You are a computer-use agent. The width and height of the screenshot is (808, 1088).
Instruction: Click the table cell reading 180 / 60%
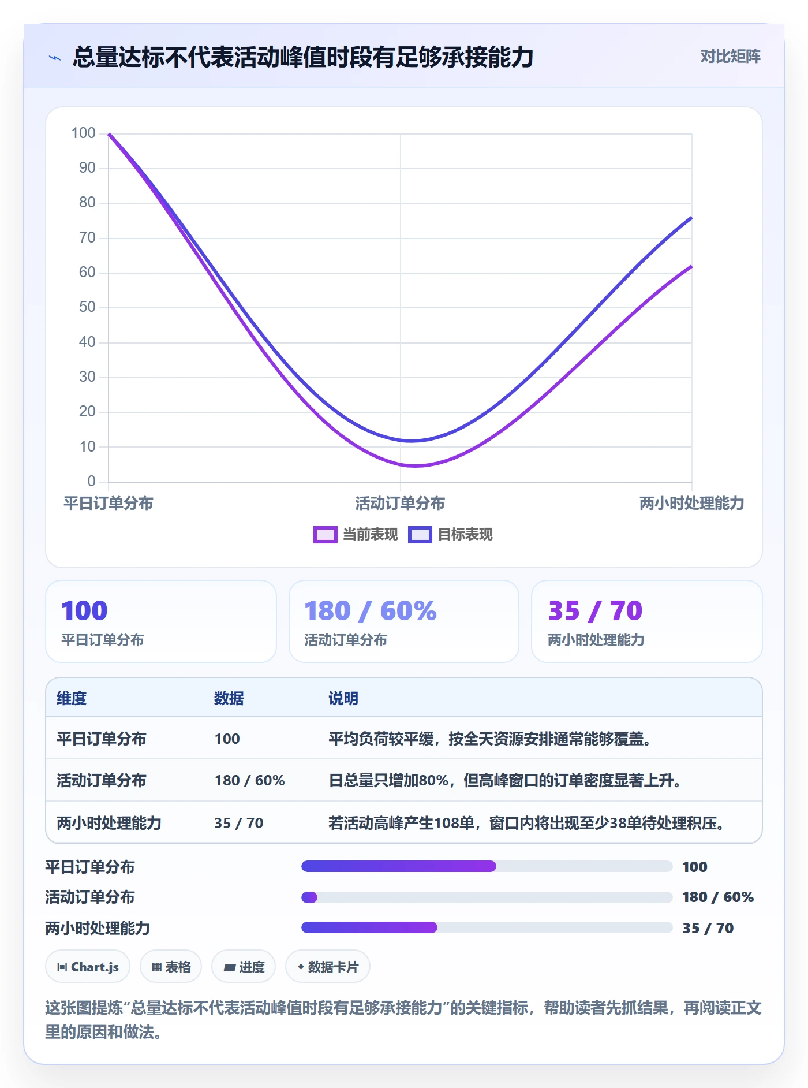[x=250, y=780]
